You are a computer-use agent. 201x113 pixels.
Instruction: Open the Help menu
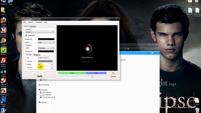[45, 22]
